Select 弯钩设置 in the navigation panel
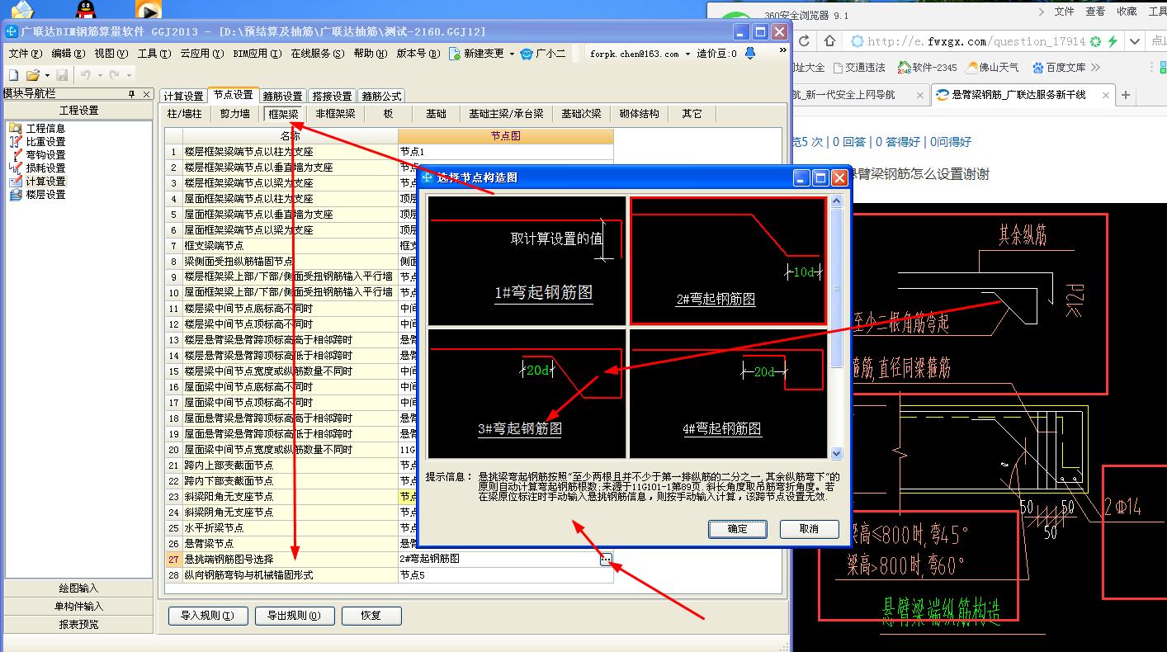Image resolution: width=1167 pixels, height=652 pixels. click(45, 155)
